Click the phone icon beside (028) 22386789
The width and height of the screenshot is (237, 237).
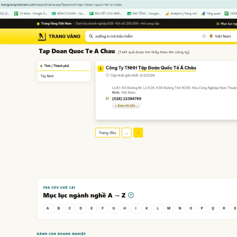pyautogui.click(x=107, y=99)
